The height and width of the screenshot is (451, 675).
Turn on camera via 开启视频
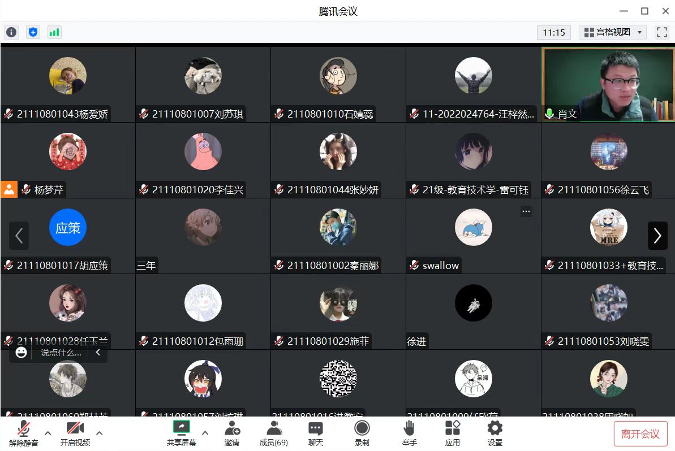(75, 433)
